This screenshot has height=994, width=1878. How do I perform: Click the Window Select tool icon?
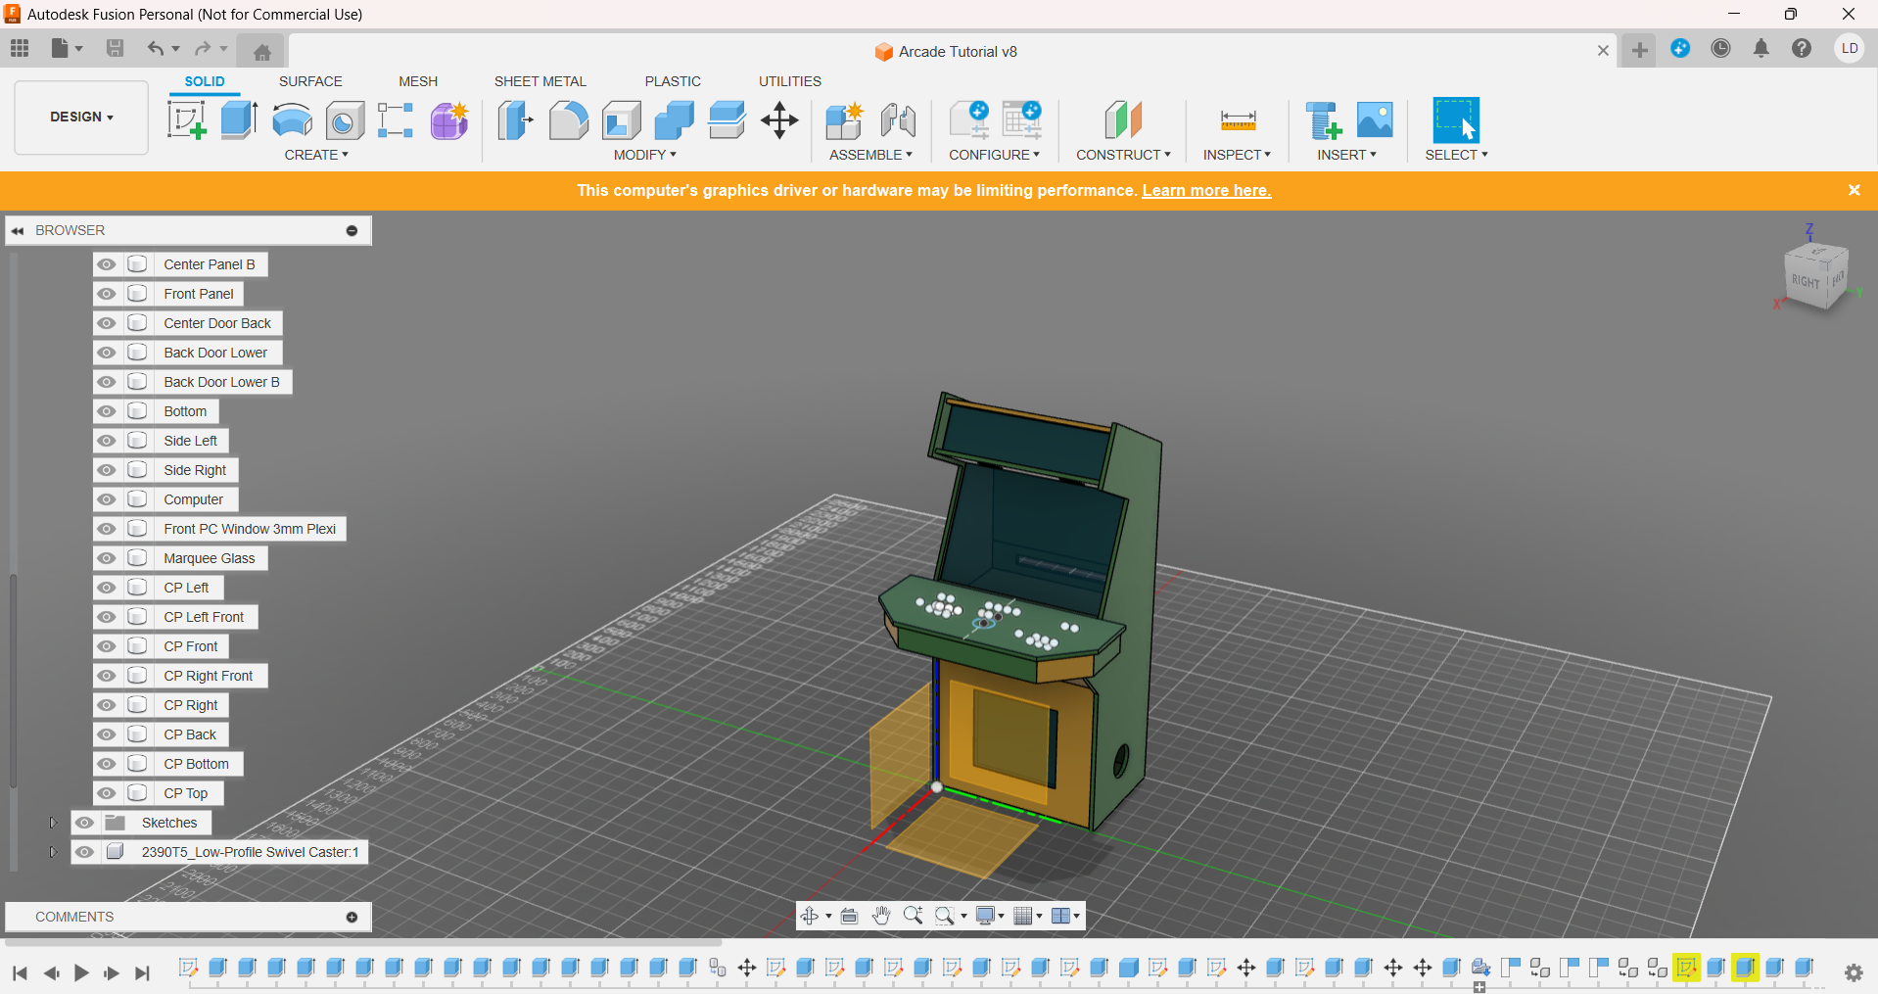pyautogui.click(x=1456, y=120)
